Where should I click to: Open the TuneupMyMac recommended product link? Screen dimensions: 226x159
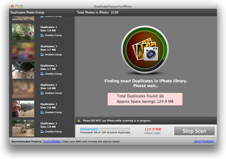(x=52, y=141)
